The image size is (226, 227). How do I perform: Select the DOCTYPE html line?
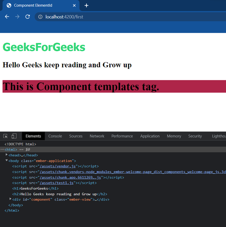pyautogui.click(x=20, y=144)
